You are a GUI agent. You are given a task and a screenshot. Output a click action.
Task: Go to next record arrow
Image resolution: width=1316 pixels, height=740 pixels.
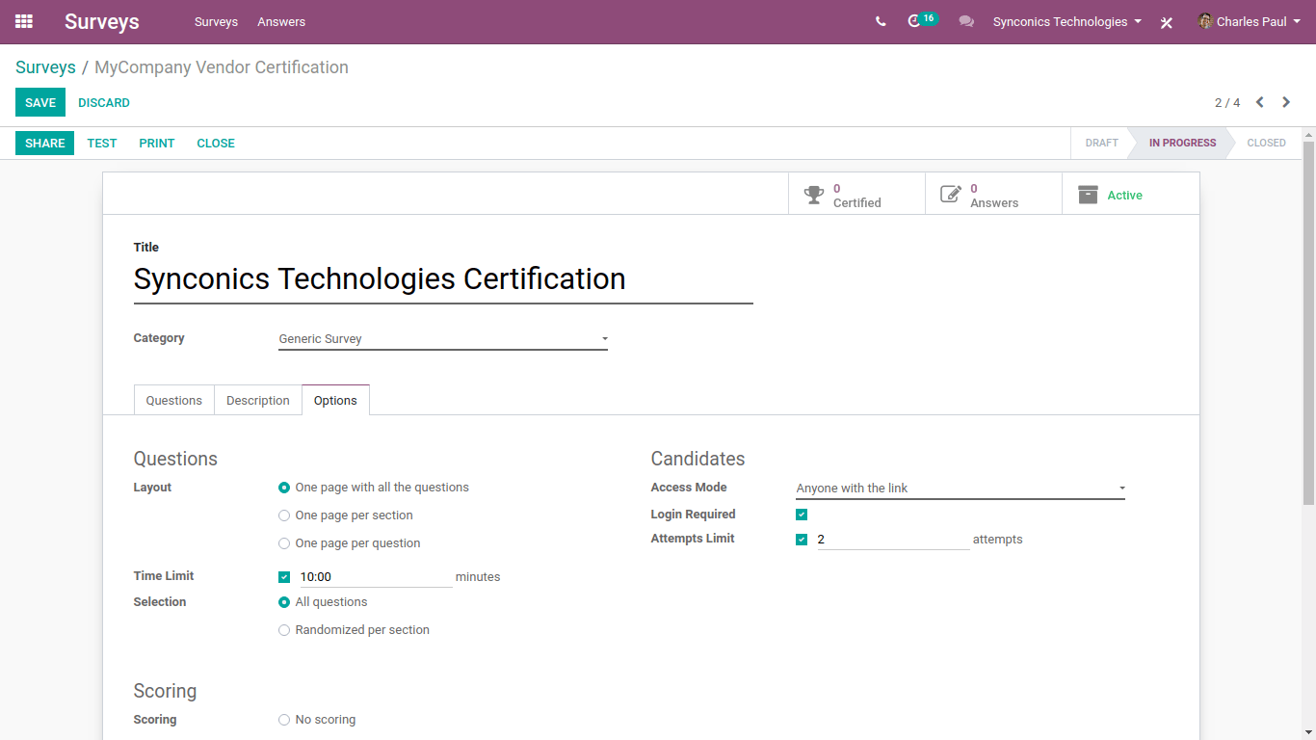(x=1286, y=102)
